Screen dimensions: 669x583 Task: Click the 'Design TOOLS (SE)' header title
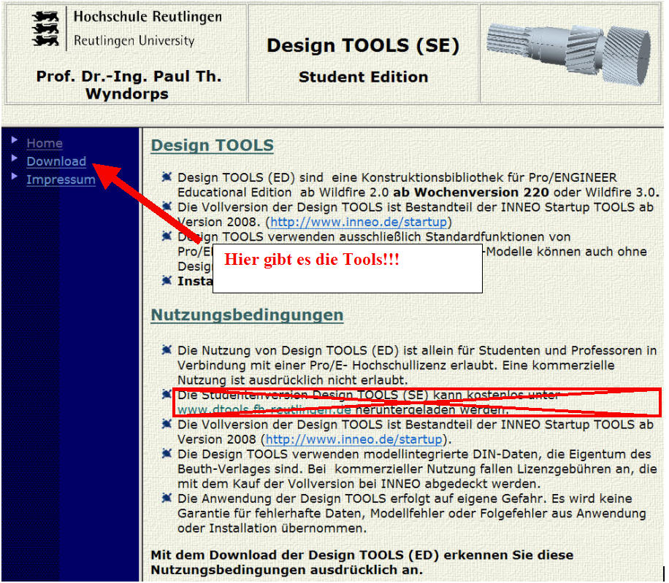click(363, 45)
